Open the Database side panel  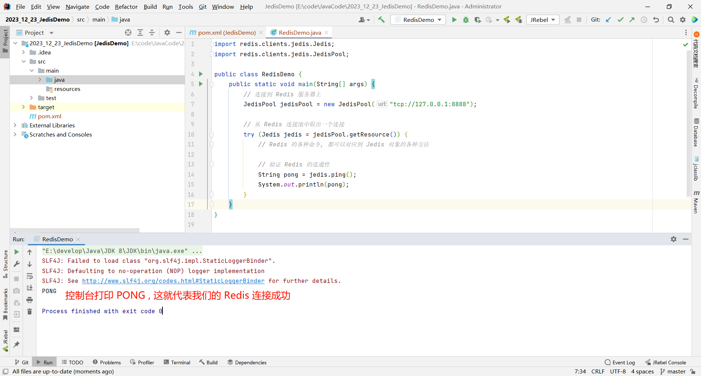(x=696, y=132)
